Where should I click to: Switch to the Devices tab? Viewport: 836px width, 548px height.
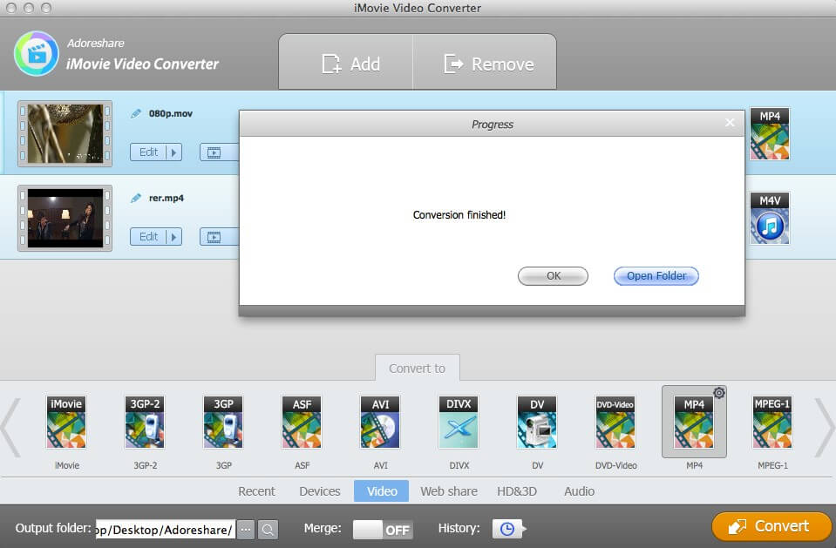[x=319, y=491]
